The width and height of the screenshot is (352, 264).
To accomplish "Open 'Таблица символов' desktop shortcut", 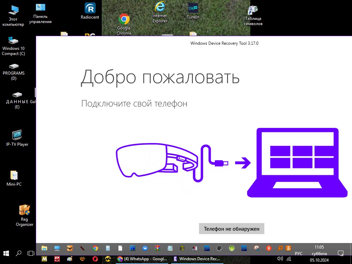I will 253,16.
